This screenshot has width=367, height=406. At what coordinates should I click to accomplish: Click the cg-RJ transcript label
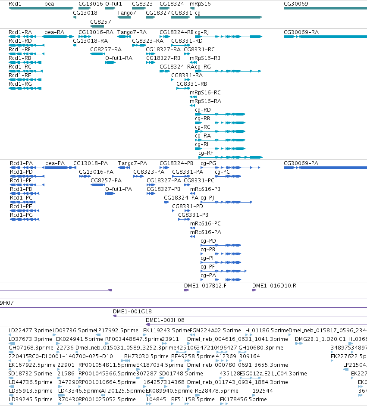click(202, 32)
